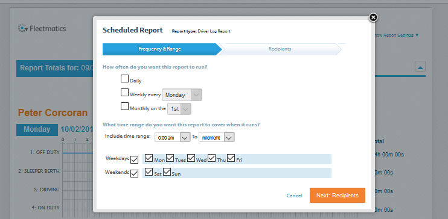
Task: Open the Monday weekday dropdown
Action: [x=182, y=95]
